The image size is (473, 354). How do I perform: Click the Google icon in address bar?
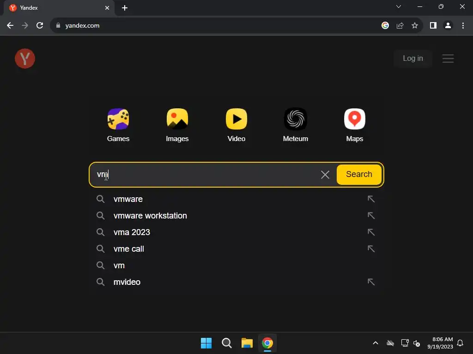[385, 26]
